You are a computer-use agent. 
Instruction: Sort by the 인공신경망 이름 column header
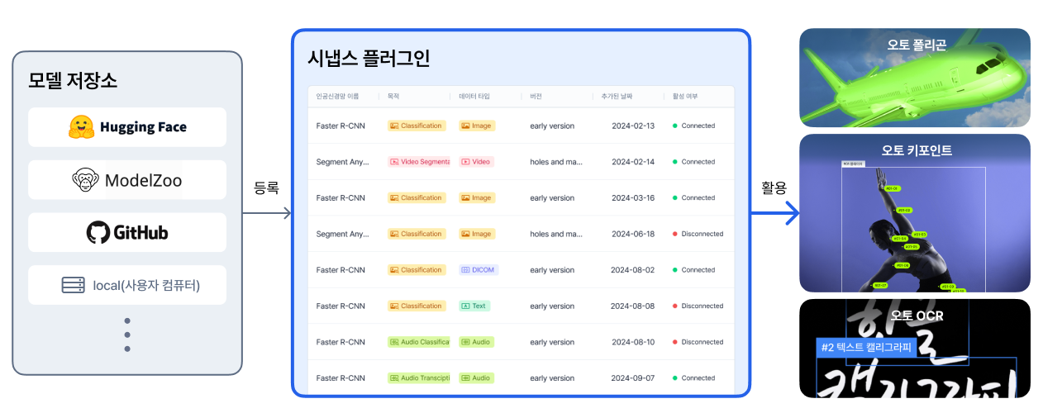click(337, 97)
